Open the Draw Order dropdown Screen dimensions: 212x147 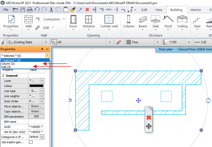click(42, 101)
